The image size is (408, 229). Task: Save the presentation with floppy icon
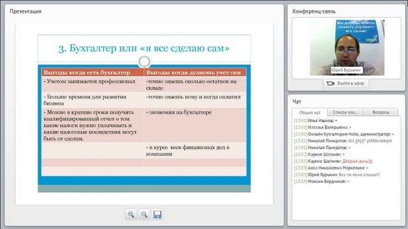click(157, 214)
